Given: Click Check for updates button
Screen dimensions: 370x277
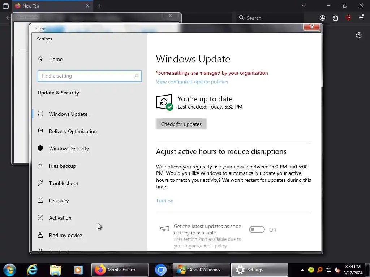Looking at the screenshot, I should 181,124.
